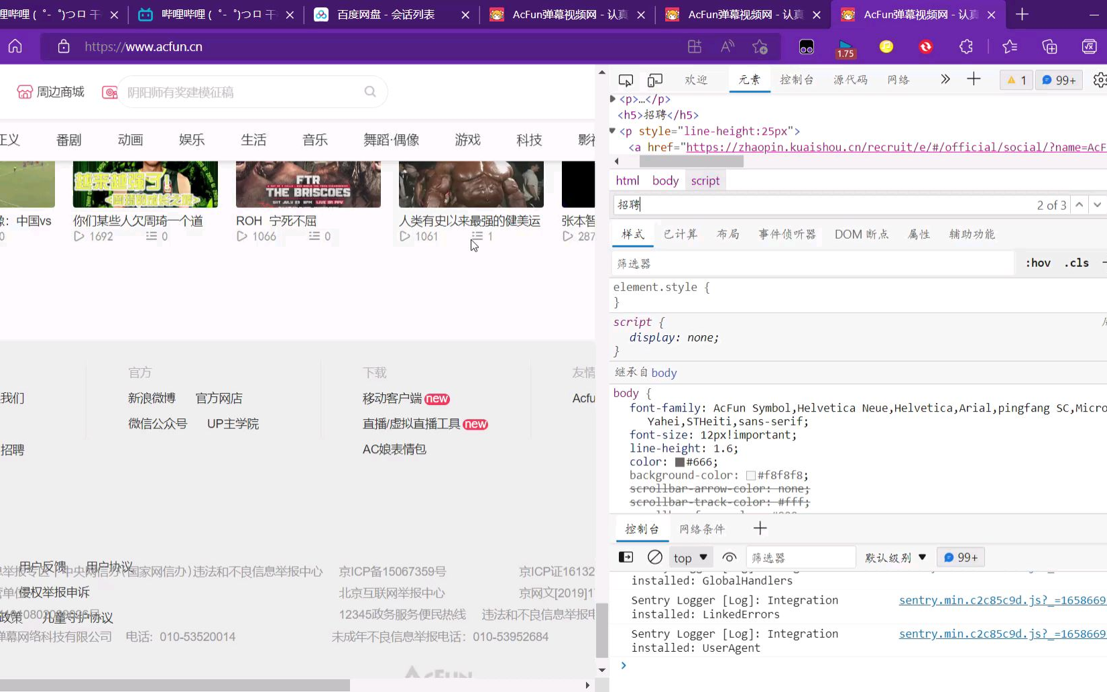The width and height of the screenshot is (1107, 692).
Task: Open the 网络条件 drawer tab
Action: [702, 529]
